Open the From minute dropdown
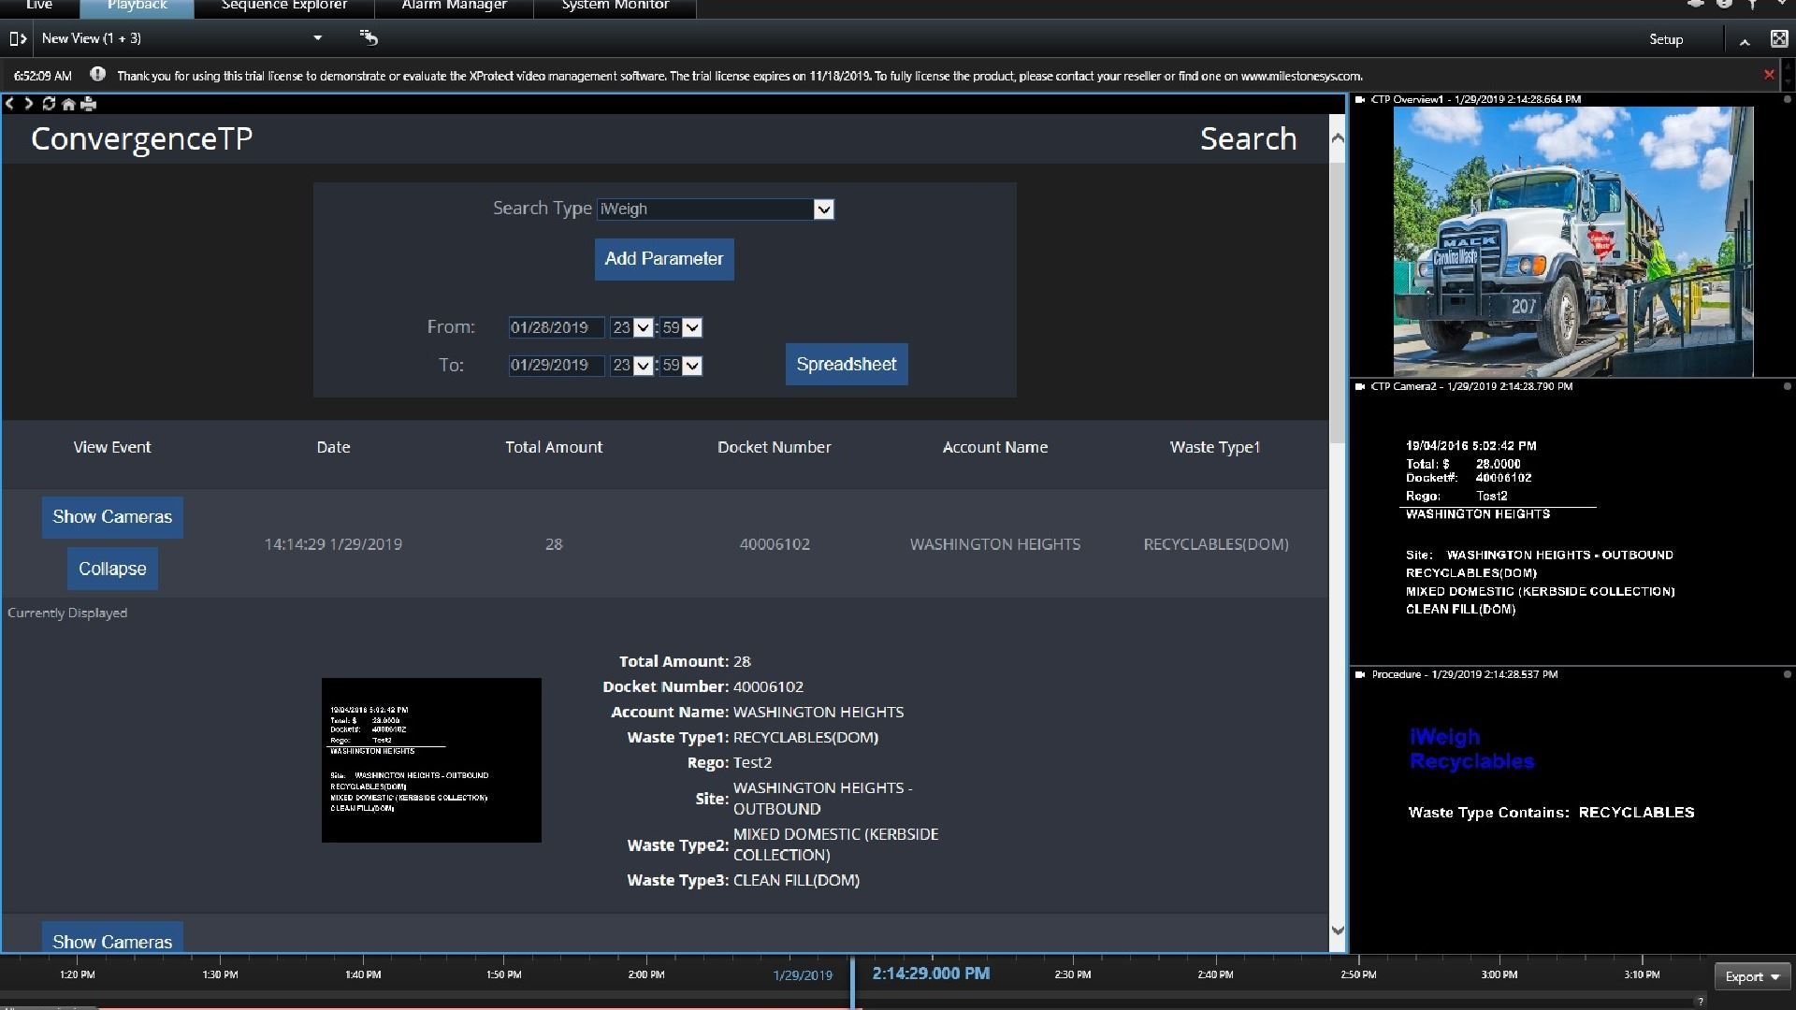The width and height of the screenshot is (1796, 1010). click(x=681, y=327)
